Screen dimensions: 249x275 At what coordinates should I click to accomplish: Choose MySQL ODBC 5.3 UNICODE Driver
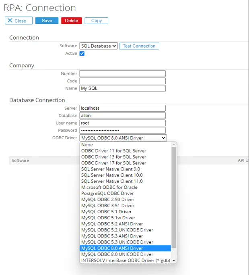pos(125,242)
